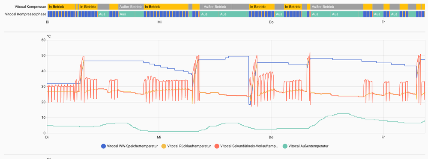The height and width of the screenshot is (159, 428).
Task: Click the '40' value on the temperature axis
Action: [x=43, y=71]
